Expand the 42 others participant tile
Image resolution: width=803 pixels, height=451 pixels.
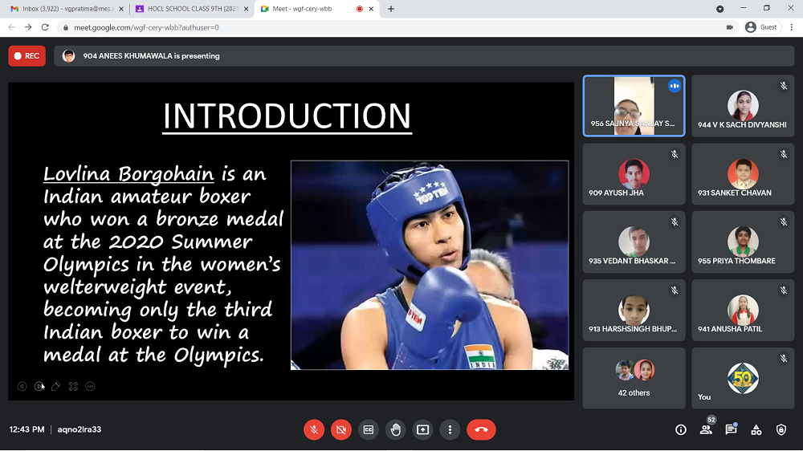click(634, 378)
